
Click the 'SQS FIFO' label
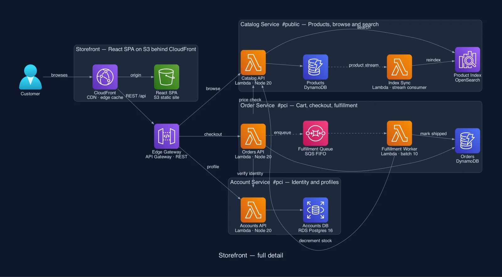tap(316, 154)
